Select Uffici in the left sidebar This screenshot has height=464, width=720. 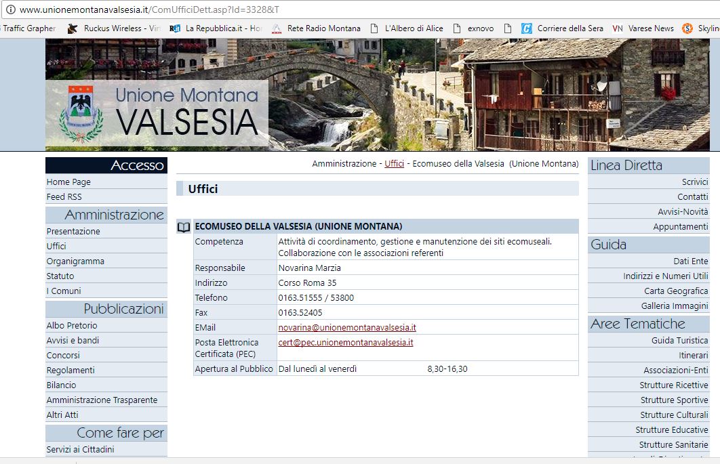pos(56,246)
